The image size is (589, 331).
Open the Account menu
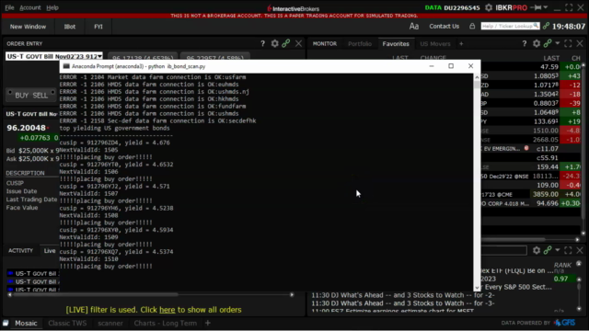(x=30, y=7)
